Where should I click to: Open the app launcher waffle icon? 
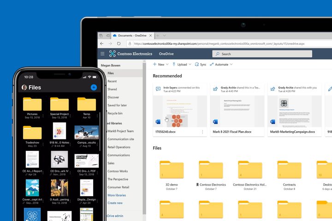(x=102, y=54)
